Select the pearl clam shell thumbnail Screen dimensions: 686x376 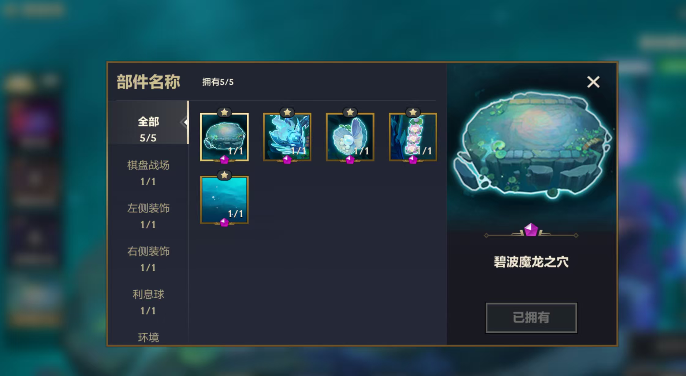(x=350, y=137)
